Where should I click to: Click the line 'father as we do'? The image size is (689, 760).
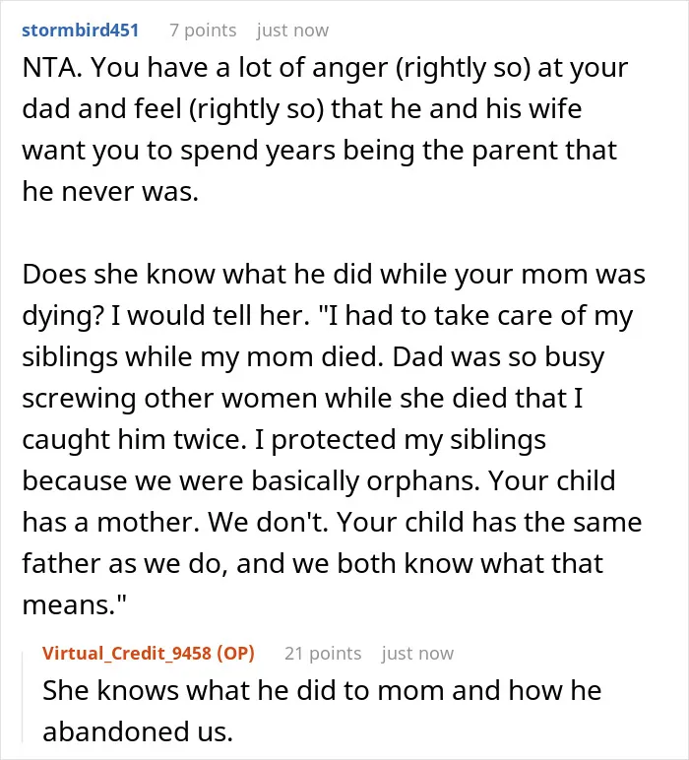313,564
